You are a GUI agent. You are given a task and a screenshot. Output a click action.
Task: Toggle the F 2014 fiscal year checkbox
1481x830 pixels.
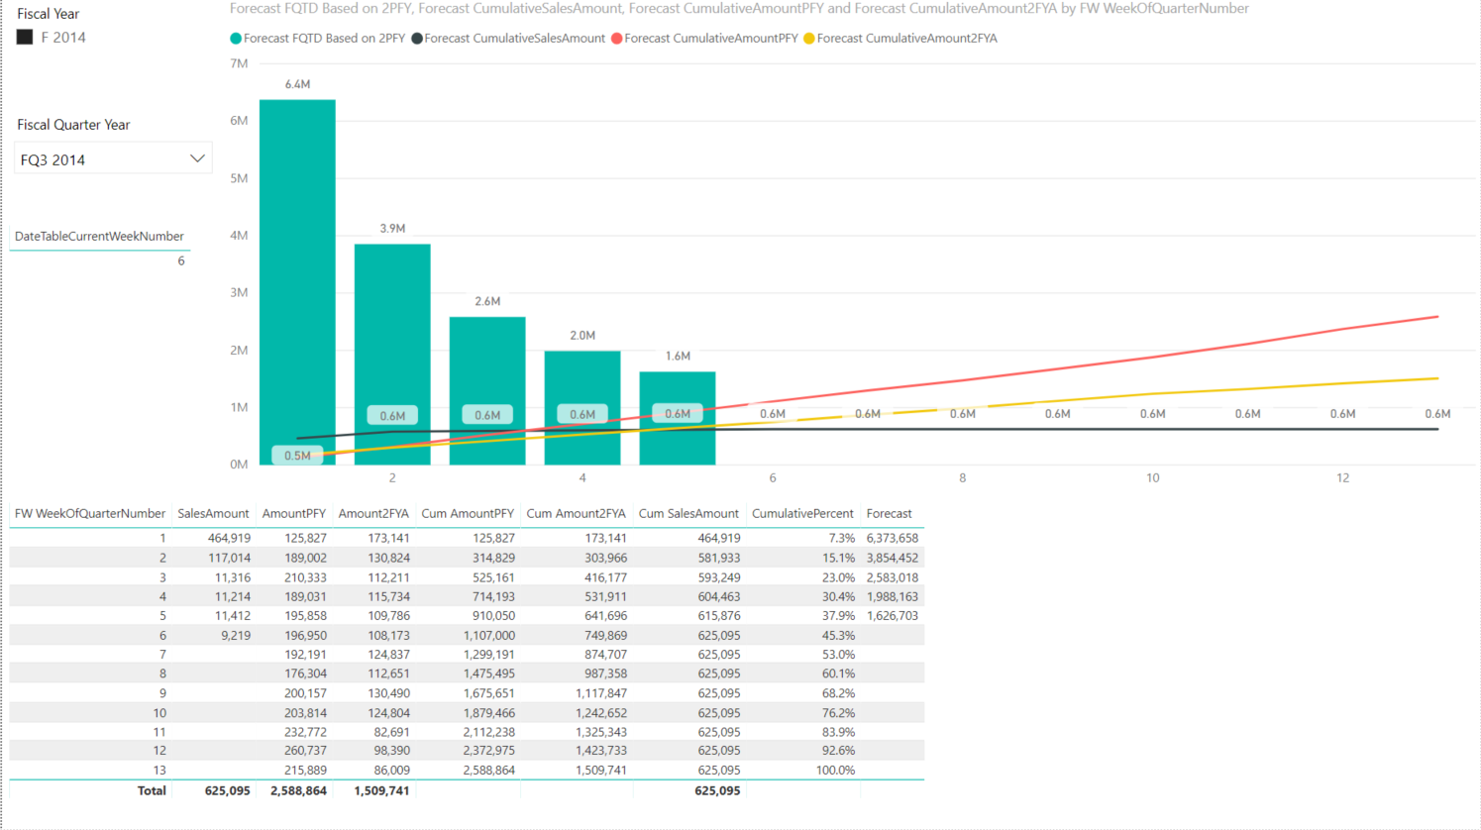[25, 37]
